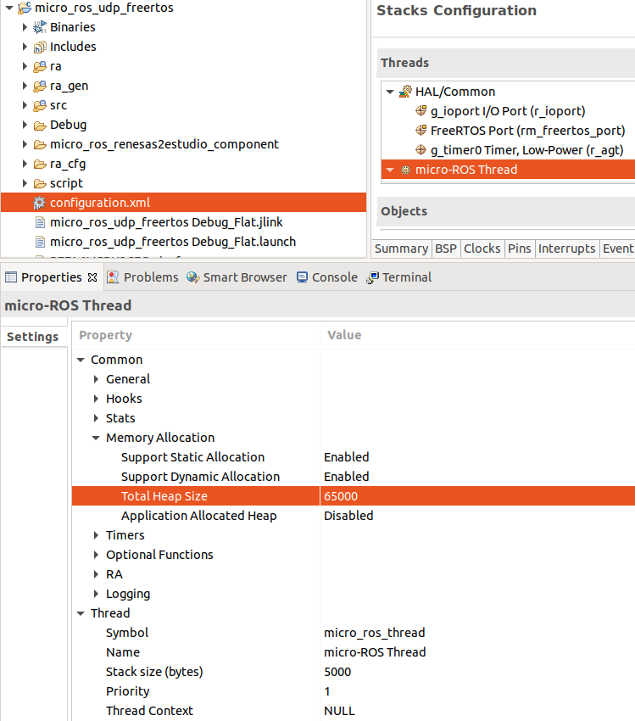Image resolution: width=635 pixels, height=721 pixels.
Task: Click the Debug_Flat.launch file icon
Action: pos(40,242)
